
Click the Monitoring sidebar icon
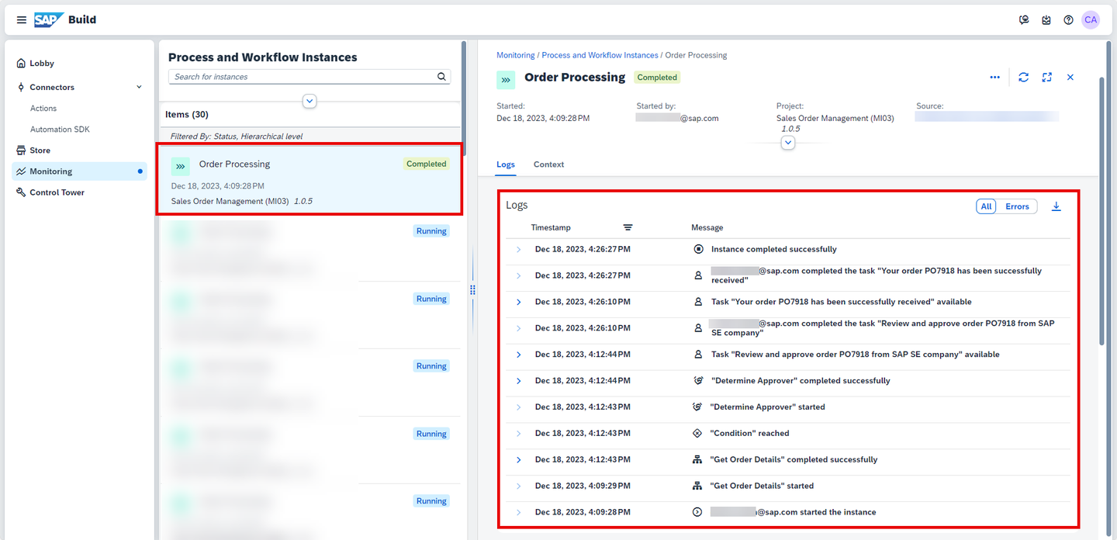21,171
